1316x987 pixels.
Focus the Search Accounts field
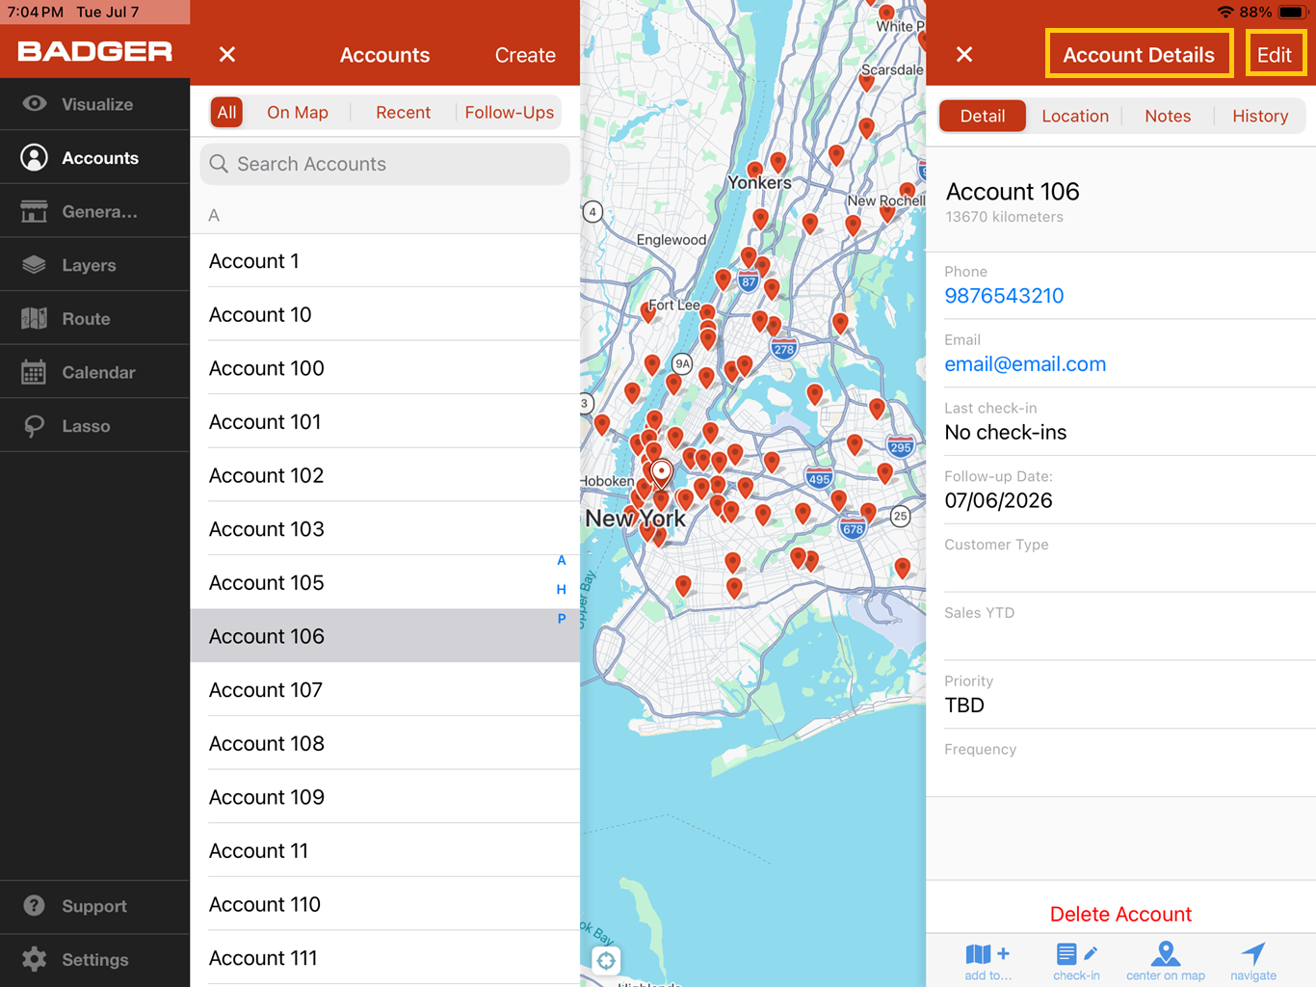[384, 164]
